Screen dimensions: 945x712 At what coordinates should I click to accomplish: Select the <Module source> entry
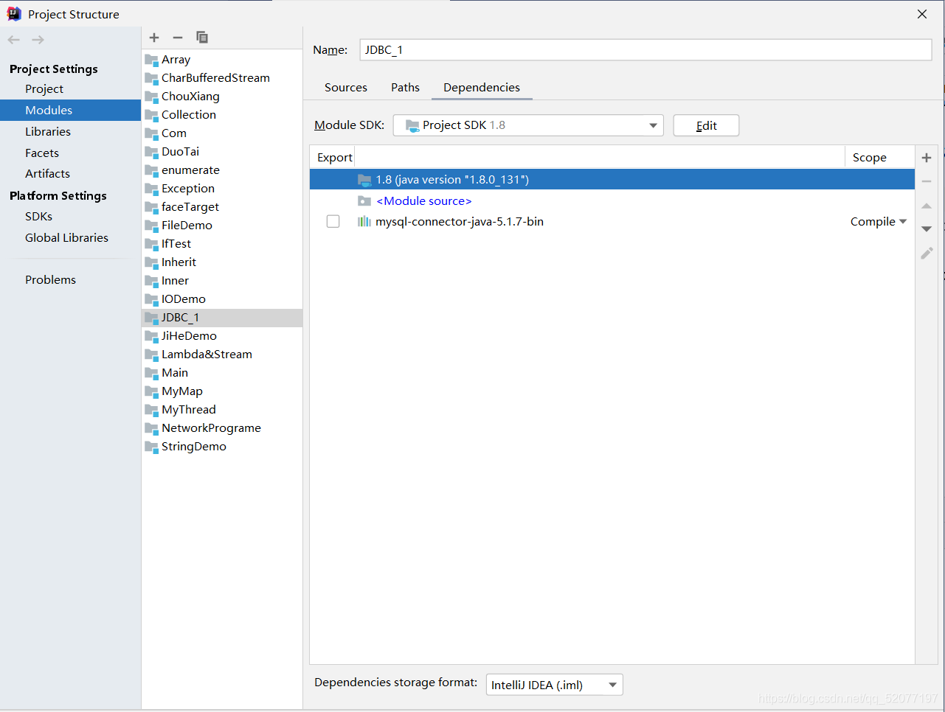pyautogui.click(x=423, y=201)
